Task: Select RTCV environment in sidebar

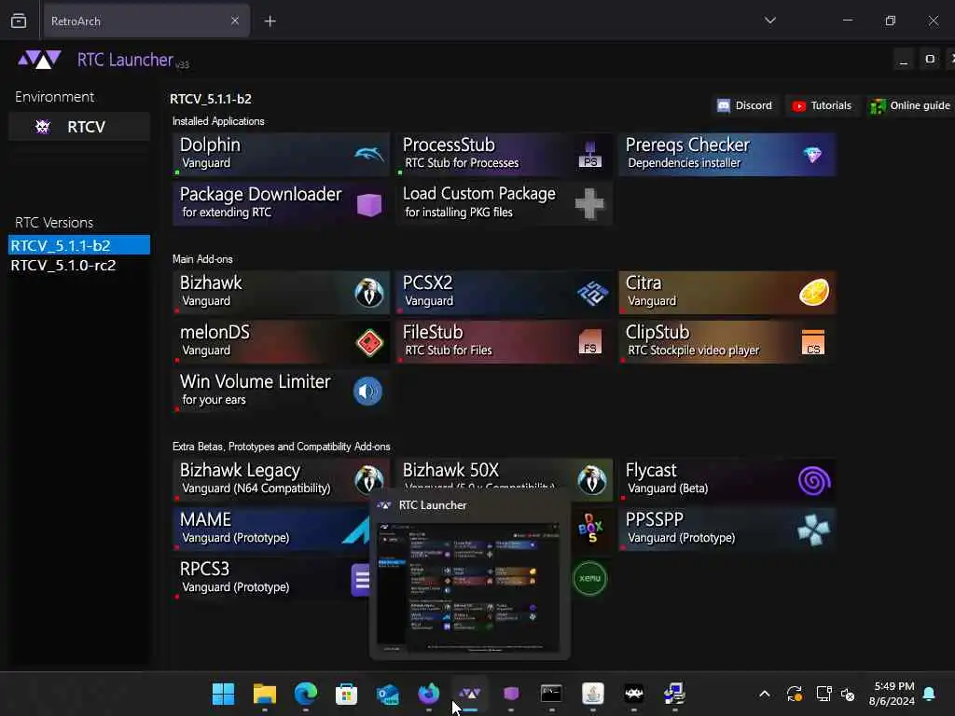Action: click(79, 127)
